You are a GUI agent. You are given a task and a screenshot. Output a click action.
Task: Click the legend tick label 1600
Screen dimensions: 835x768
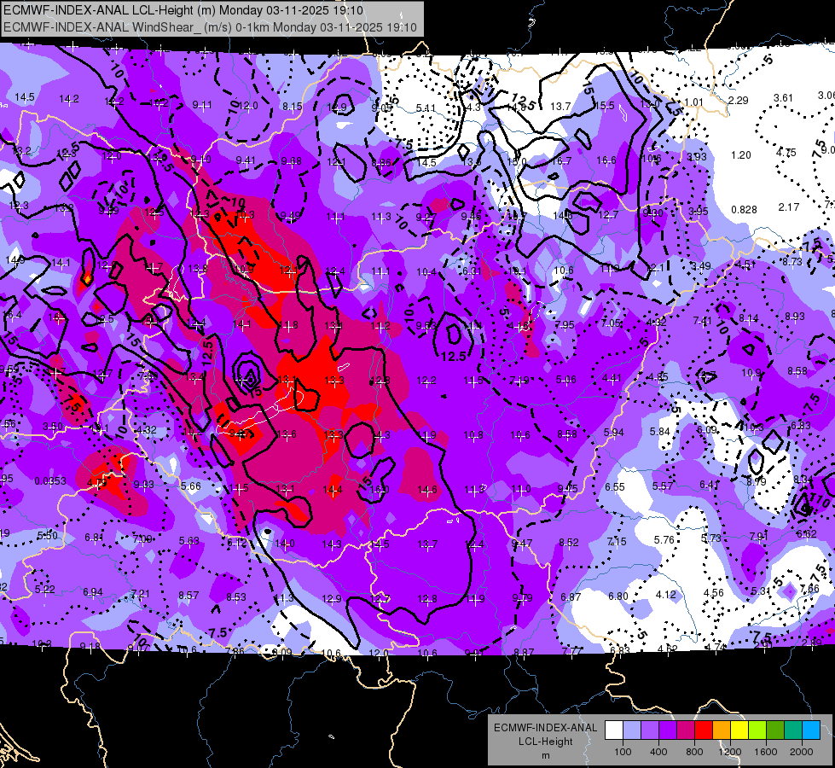[x=765, y=752]
